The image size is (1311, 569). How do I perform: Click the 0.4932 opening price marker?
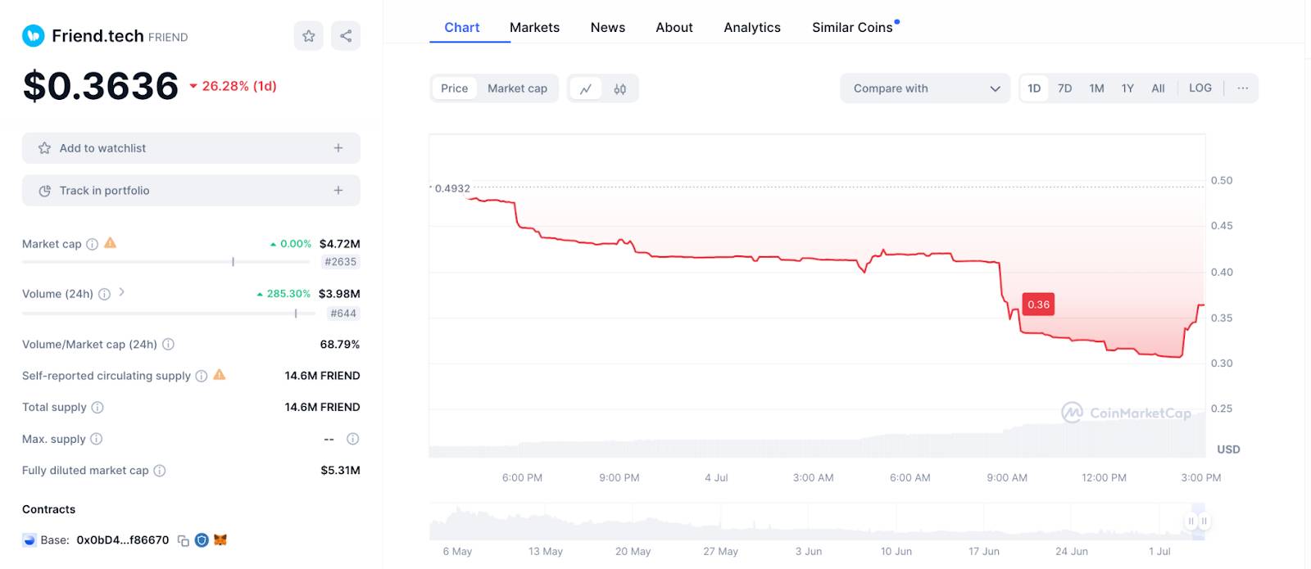pos(452,188)
